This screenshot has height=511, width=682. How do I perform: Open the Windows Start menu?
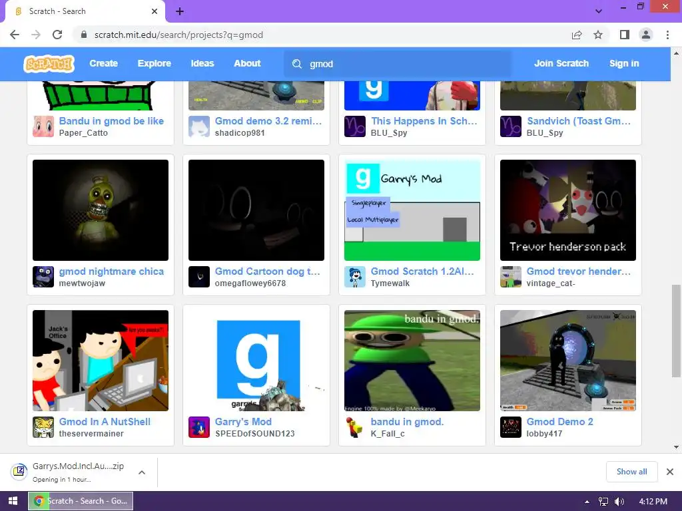click(13, 501)
